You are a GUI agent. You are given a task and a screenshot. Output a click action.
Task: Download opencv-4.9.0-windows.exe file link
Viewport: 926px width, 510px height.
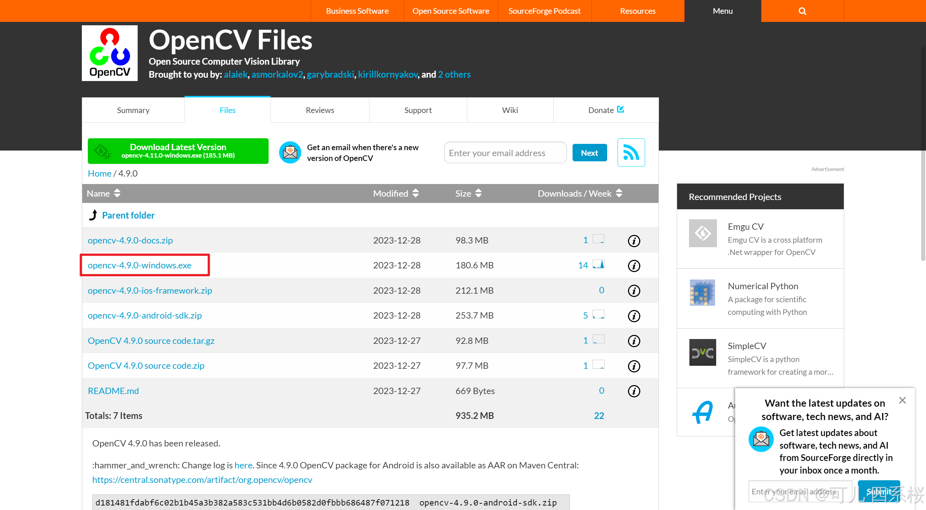click(140, 265)
